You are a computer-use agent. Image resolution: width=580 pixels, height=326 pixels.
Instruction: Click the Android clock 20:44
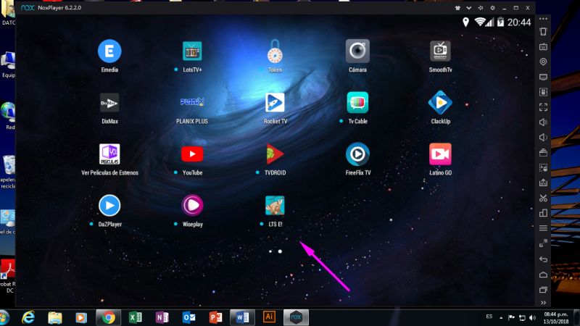pos(519,22)
